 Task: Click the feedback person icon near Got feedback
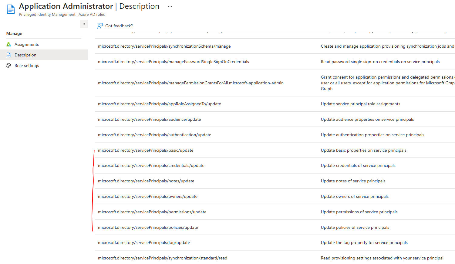coord(100,26)
